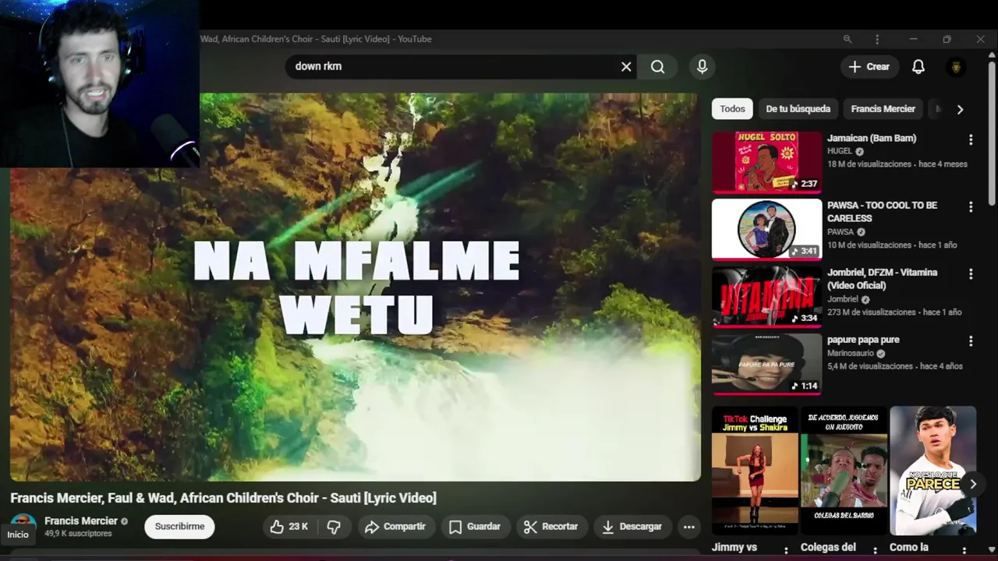998x561 pixels.
Task: Click the Guardar save button
Action: coord(475,527)
